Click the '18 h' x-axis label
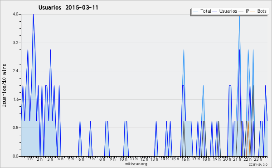This screenshot has height=168, width=272. [206, 159]
